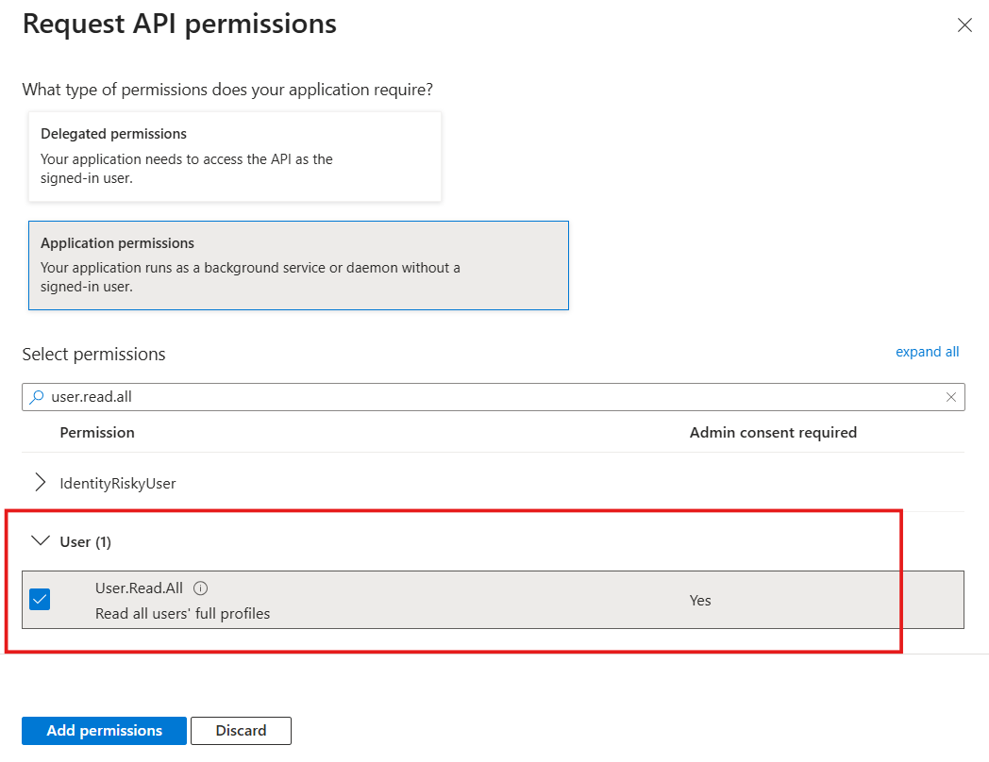The width and height of the screenshot is (989, 762).
Task: Uncheck the User.Read.All permission checkbox
Action: click(x=40, y=600)
